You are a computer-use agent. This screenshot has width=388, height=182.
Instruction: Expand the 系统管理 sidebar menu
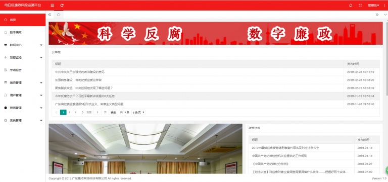[23, 121]
